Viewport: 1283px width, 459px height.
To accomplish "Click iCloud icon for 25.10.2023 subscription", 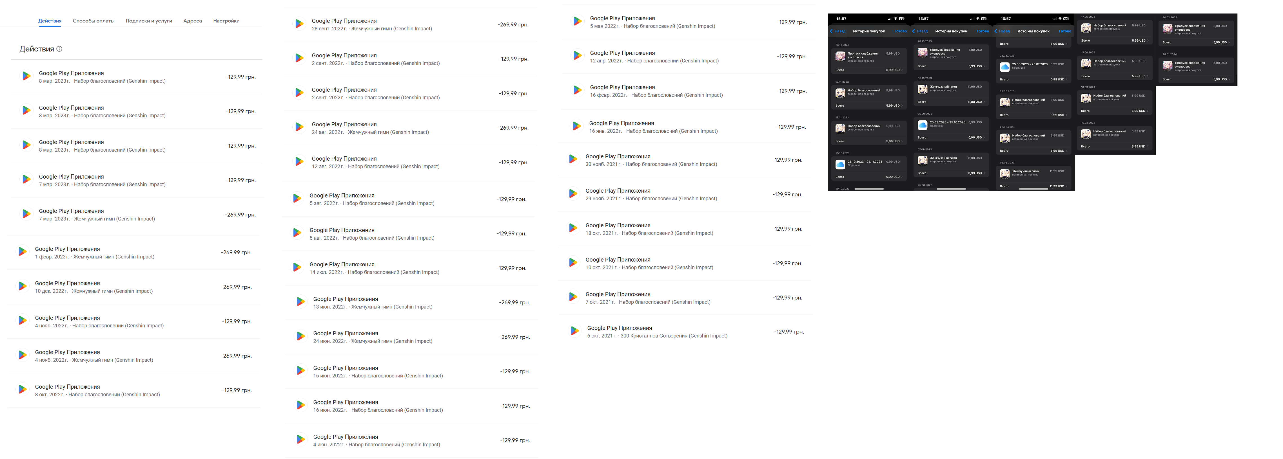I will (840, 164).
